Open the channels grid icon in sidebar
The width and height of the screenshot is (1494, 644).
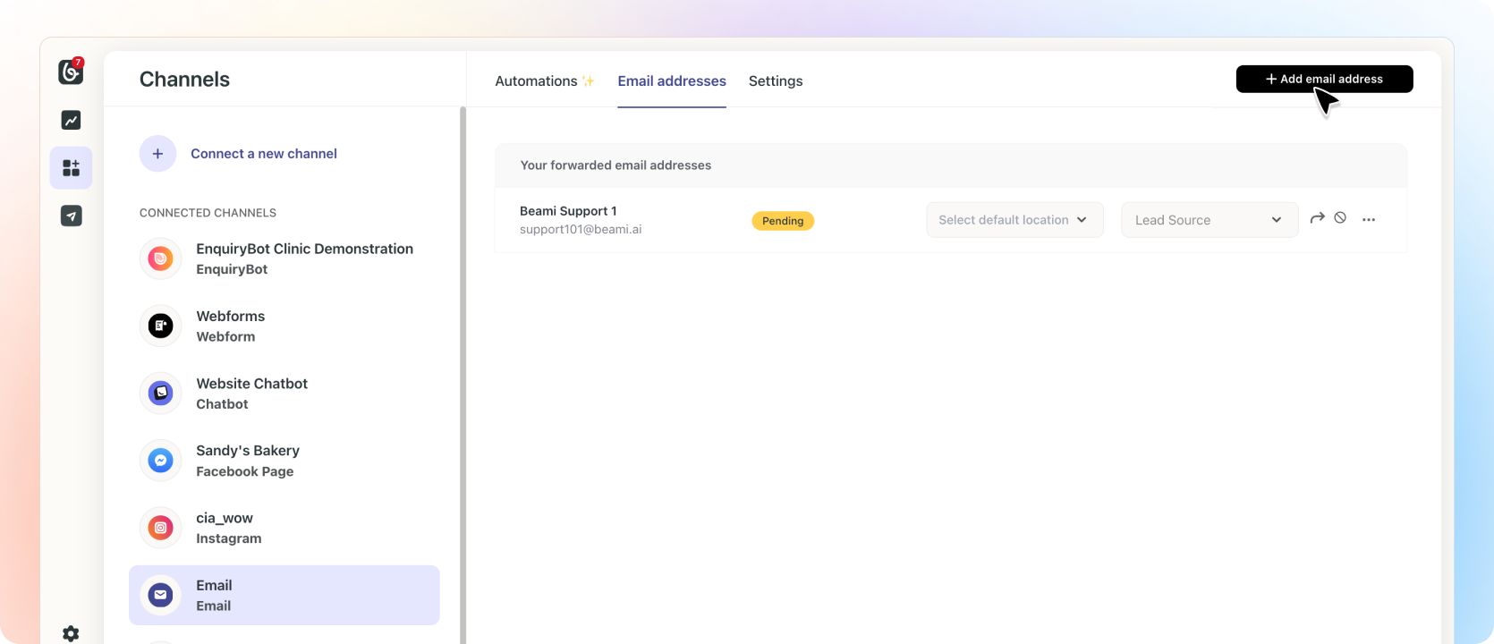pyautogui.click(x=71, y=168)
